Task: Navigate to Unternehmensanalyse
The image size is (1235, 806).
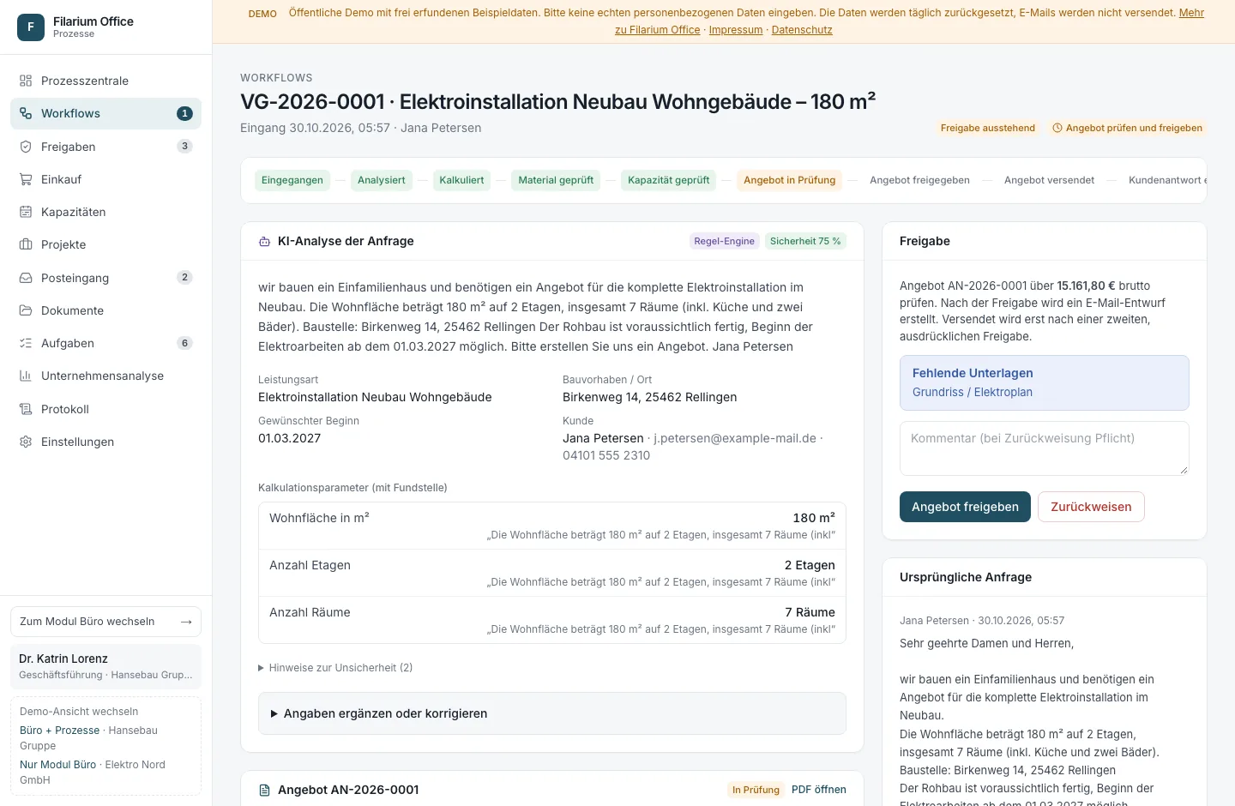Action: (105, 376)
